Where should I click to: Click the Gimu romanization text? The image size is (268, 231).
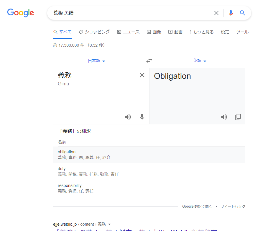[x=63, y=84]
